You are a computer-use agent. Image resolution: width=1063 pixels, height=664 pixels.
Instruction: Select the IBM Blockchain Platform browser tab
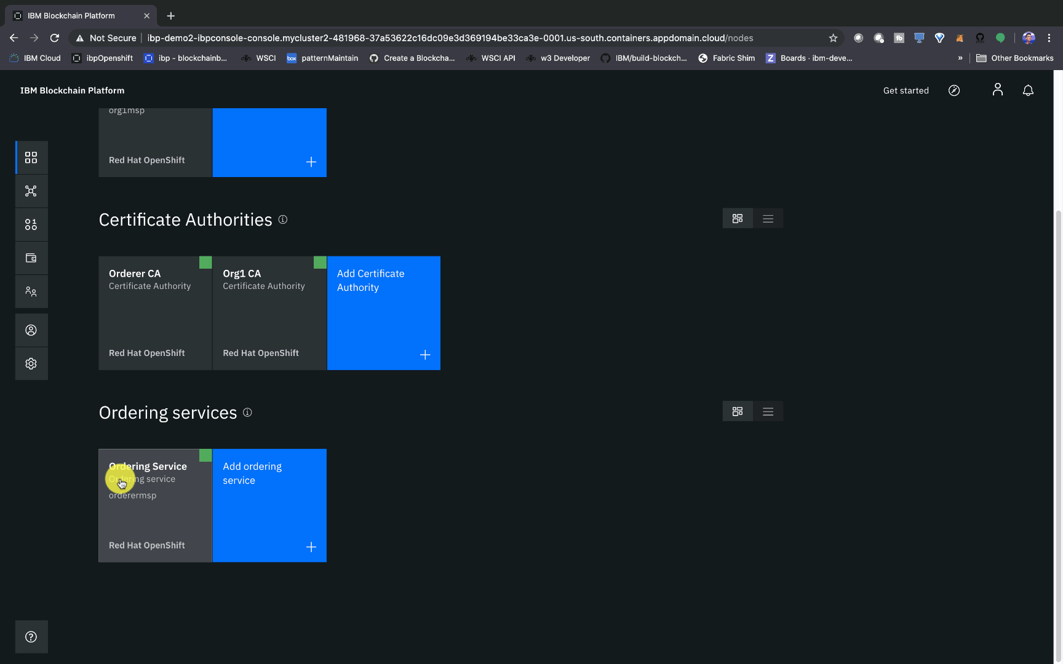click(80, 15)
